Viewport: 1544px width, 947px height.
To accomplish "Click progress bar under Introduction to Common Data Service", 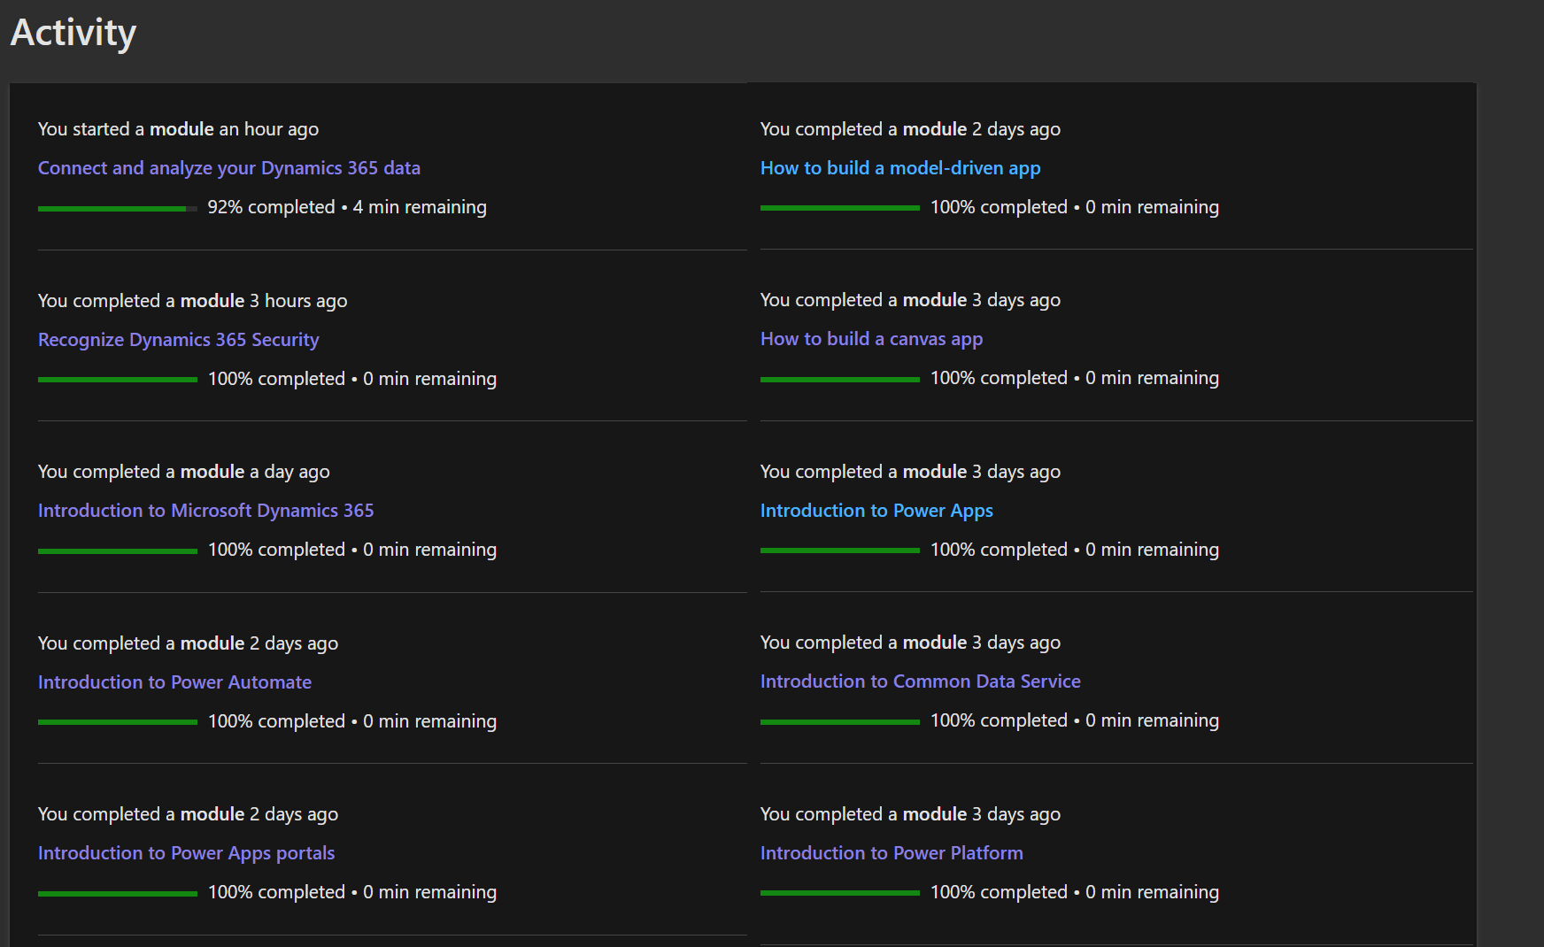I will 840,721.
